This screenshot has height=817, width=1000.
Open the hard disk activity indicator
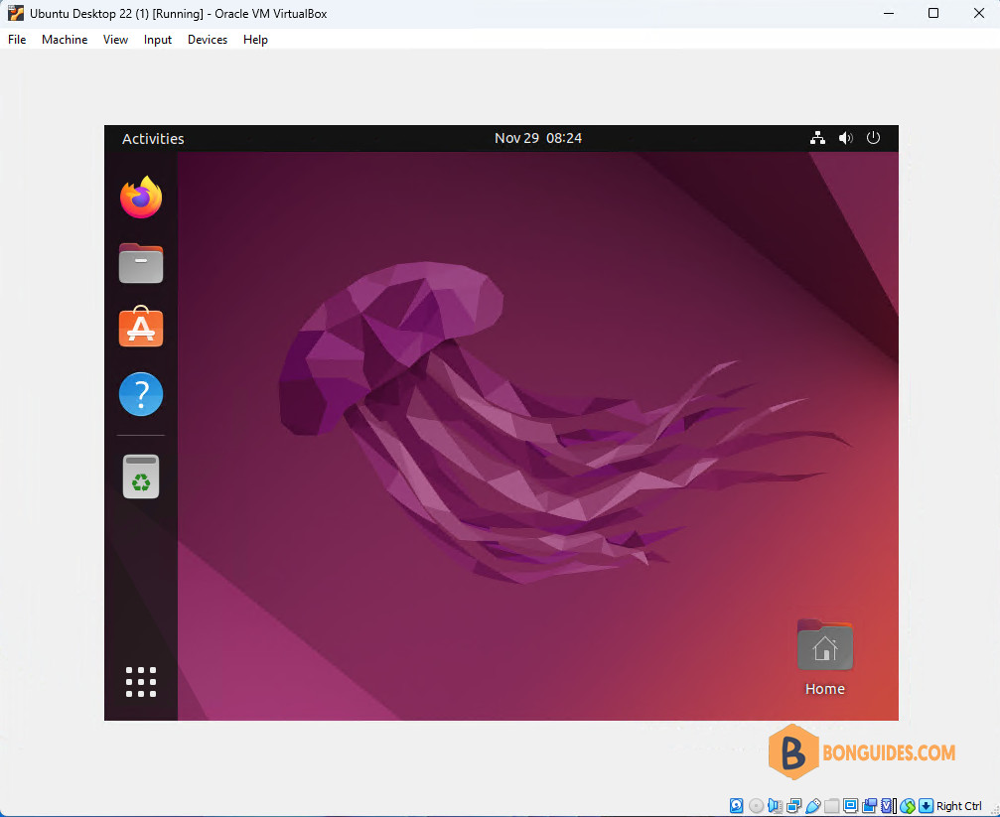tap(737, 805)
